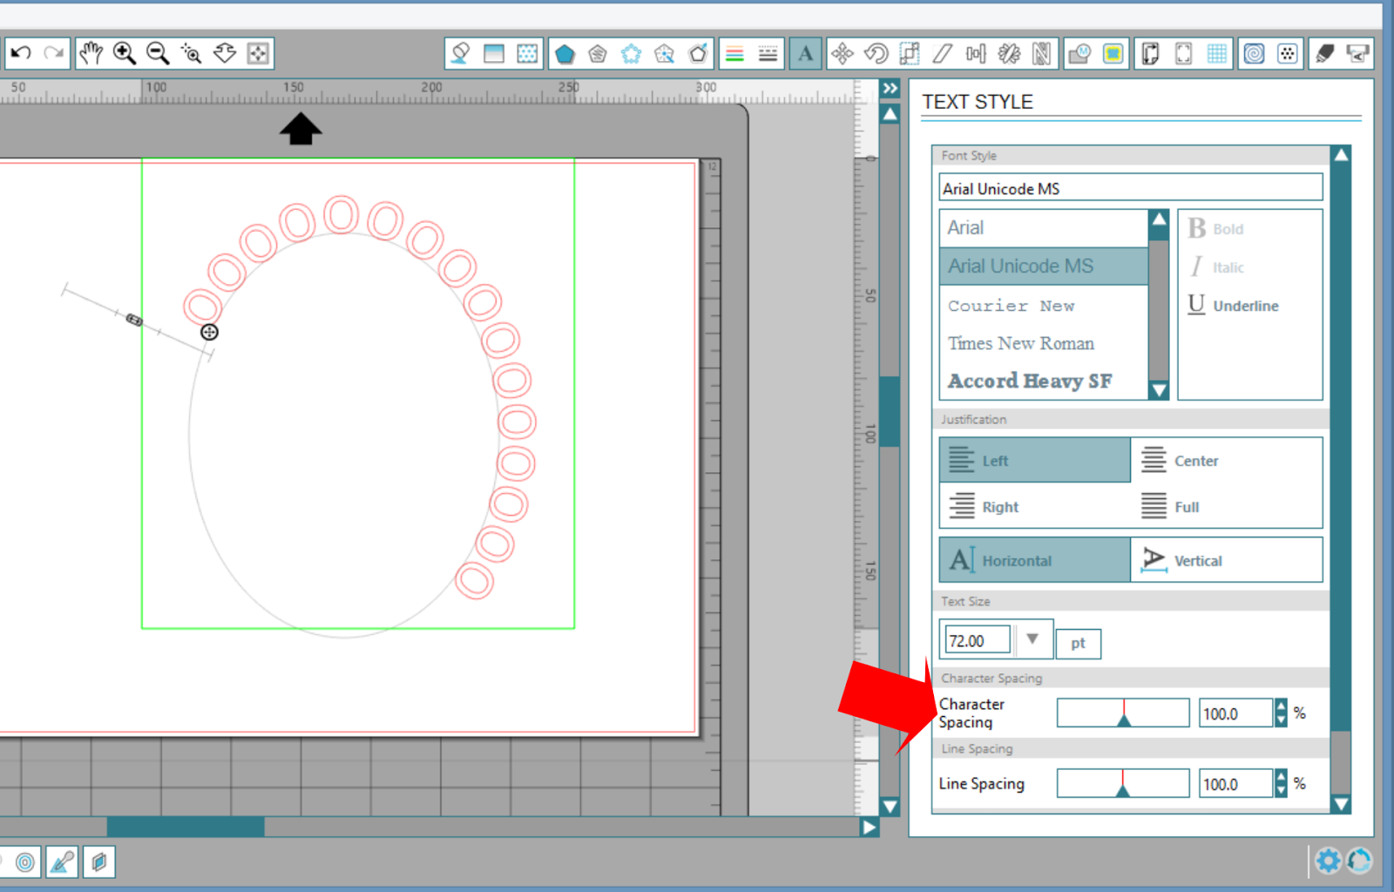Select Vertical text orientation

click(1199, 560)
